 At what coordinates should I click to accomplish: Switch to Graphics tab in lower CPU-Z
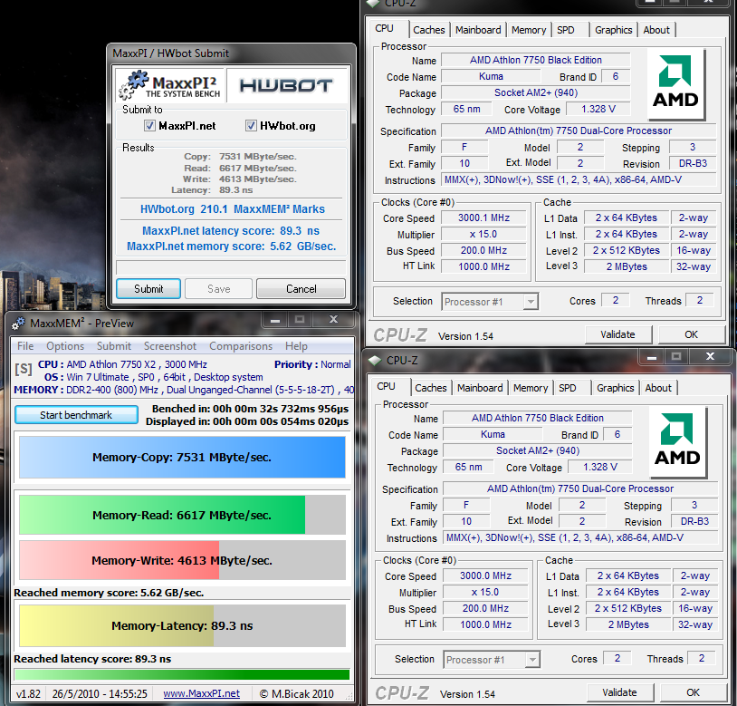point(616,388)
